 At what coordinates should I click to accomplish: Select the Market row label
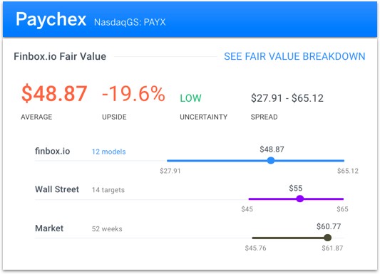pyautogui.click(x=49, y=228)
